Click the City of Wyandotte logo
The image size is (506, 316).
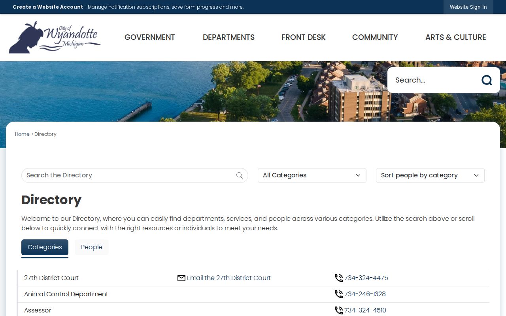click(55, 38)
